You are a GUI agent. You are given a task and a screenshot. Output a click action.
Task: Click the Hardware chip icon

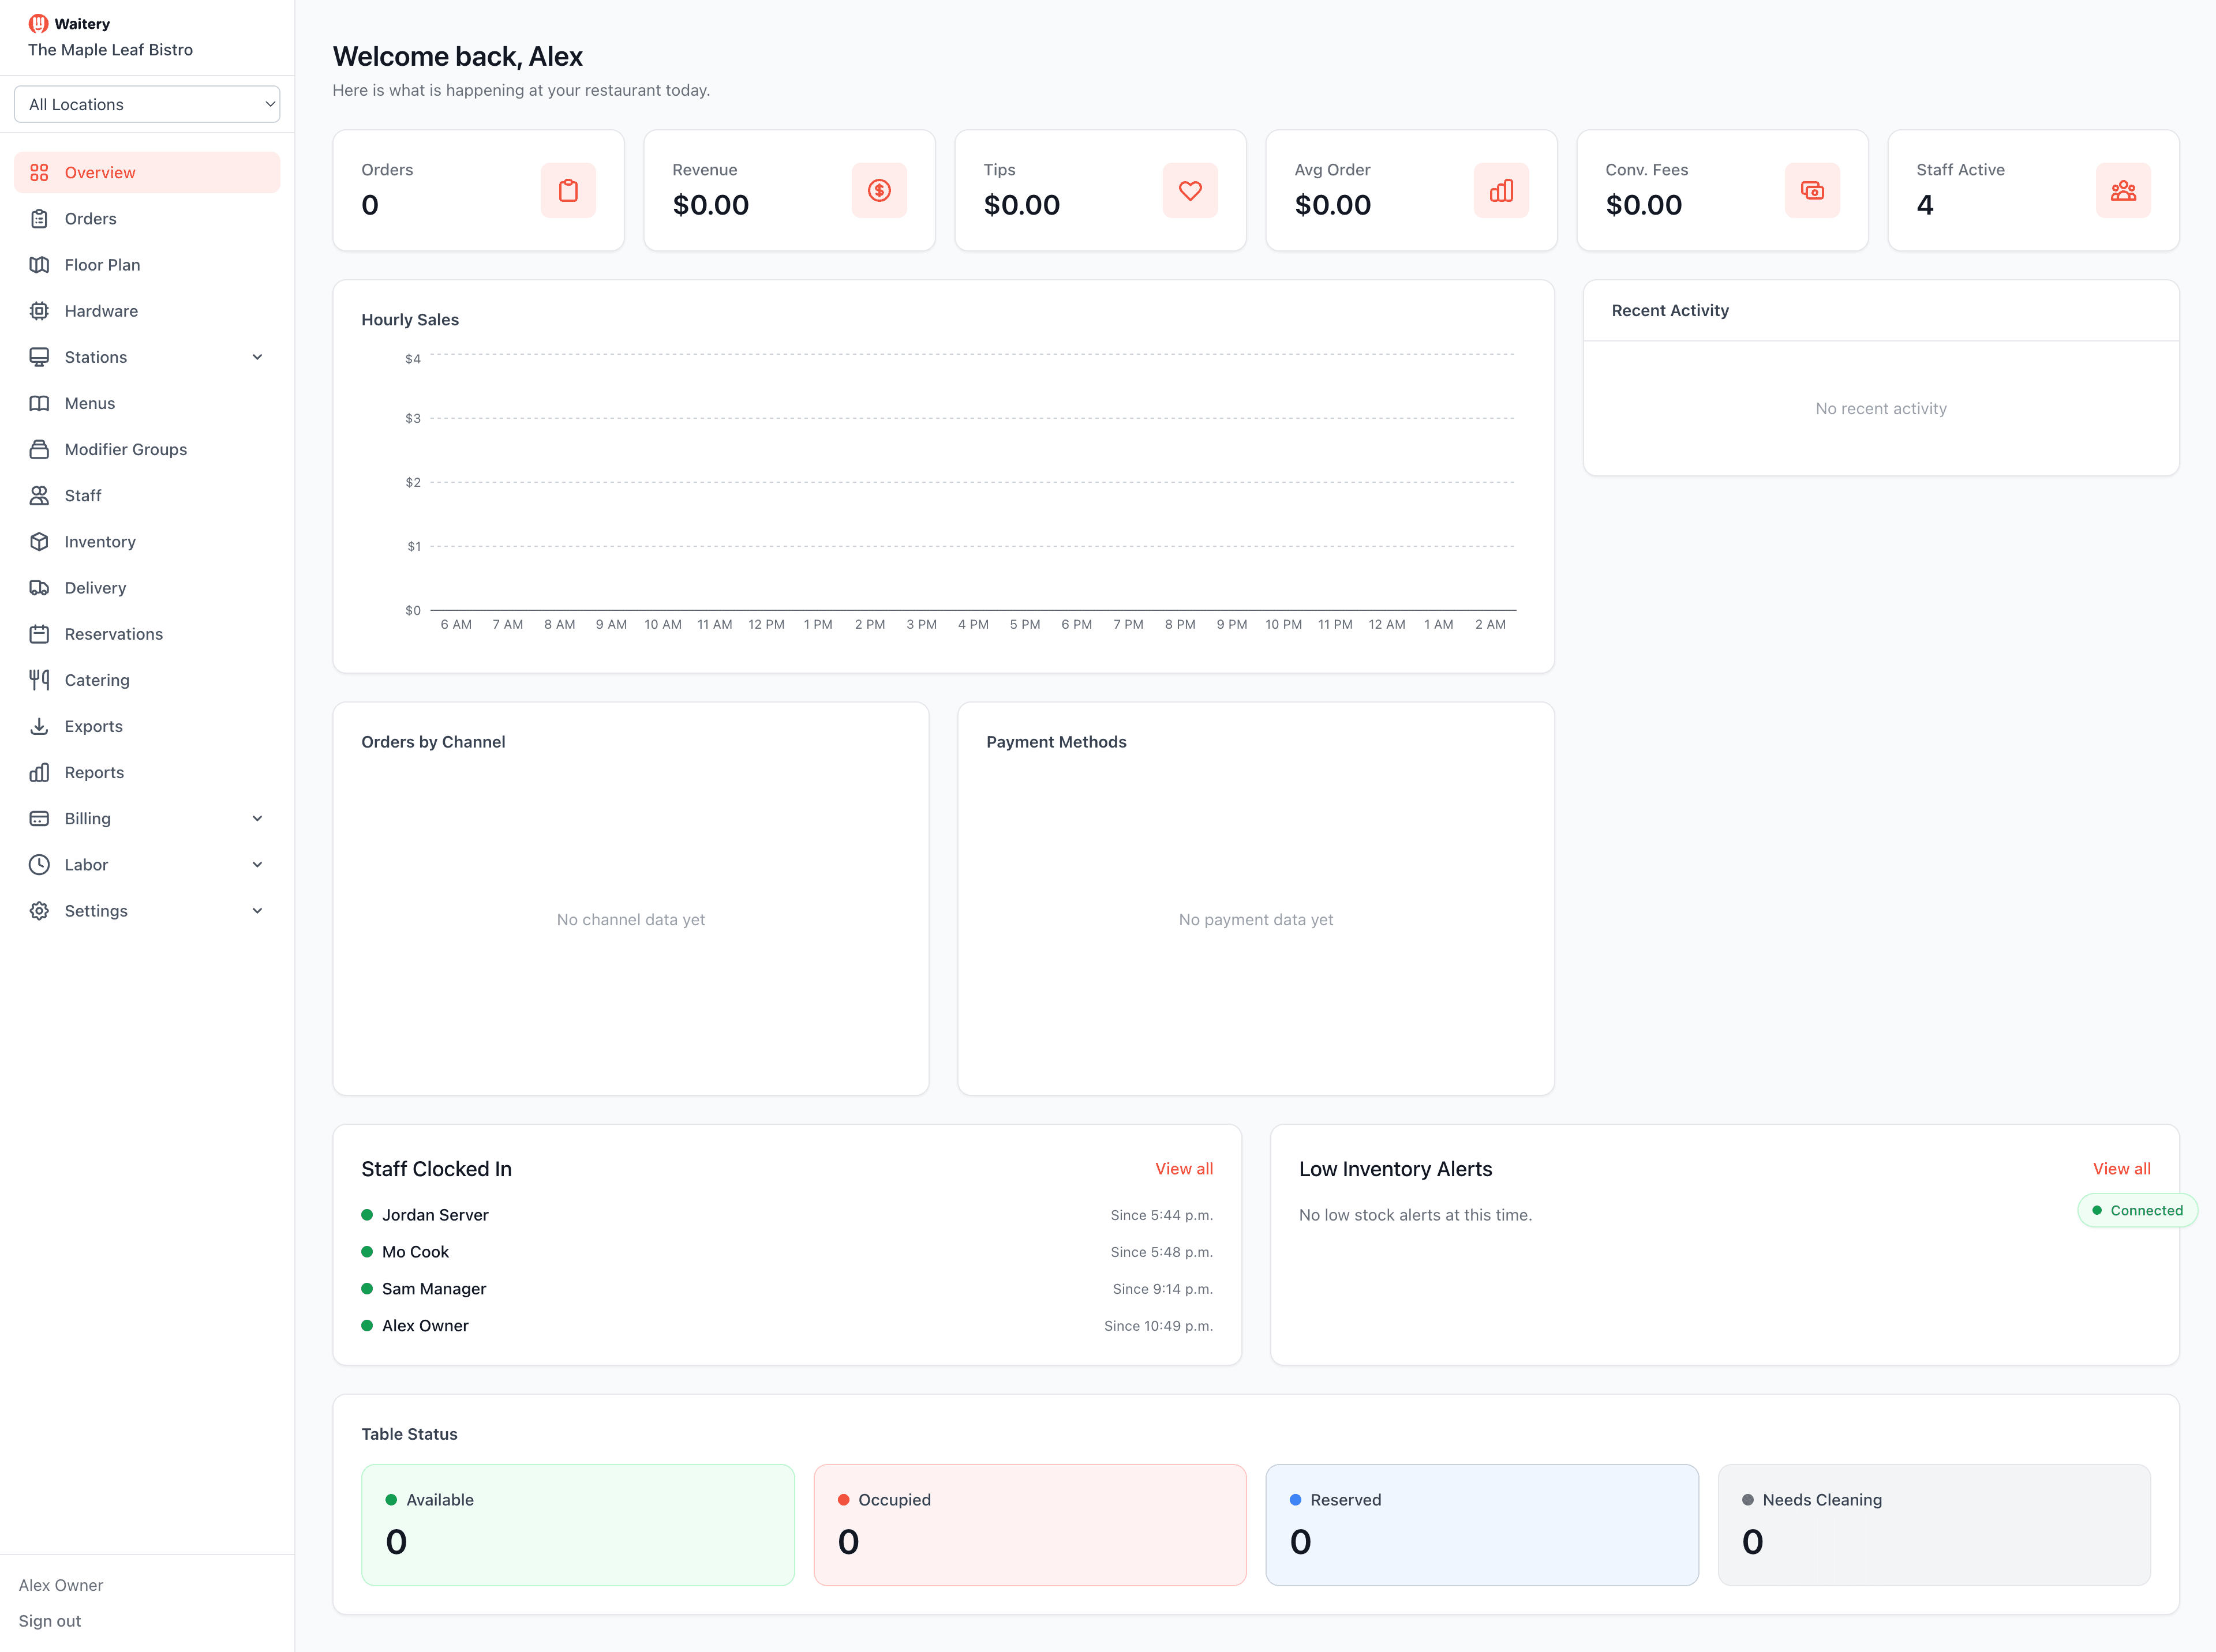tap(39, 310)
